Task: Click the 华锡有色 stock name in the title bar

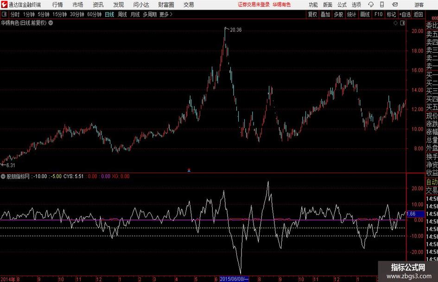Action: click(282, 5)
